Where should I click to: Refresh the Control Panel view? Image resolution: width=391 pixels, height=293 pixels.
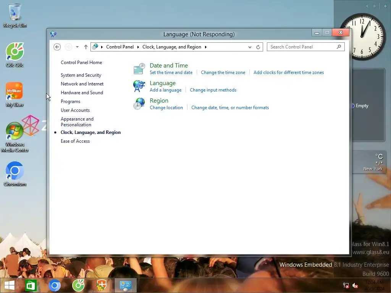tap(258, 47)
